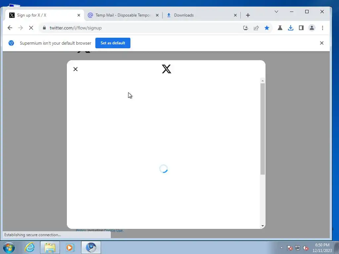The image size is (339, 254).
Task: Click Set as default button
Action: (x=113, y=43)
